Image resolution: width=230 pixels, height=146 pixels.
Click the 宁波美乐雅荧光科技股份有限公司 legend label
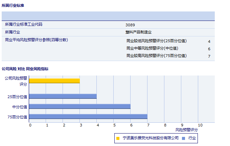click(151, 138)
